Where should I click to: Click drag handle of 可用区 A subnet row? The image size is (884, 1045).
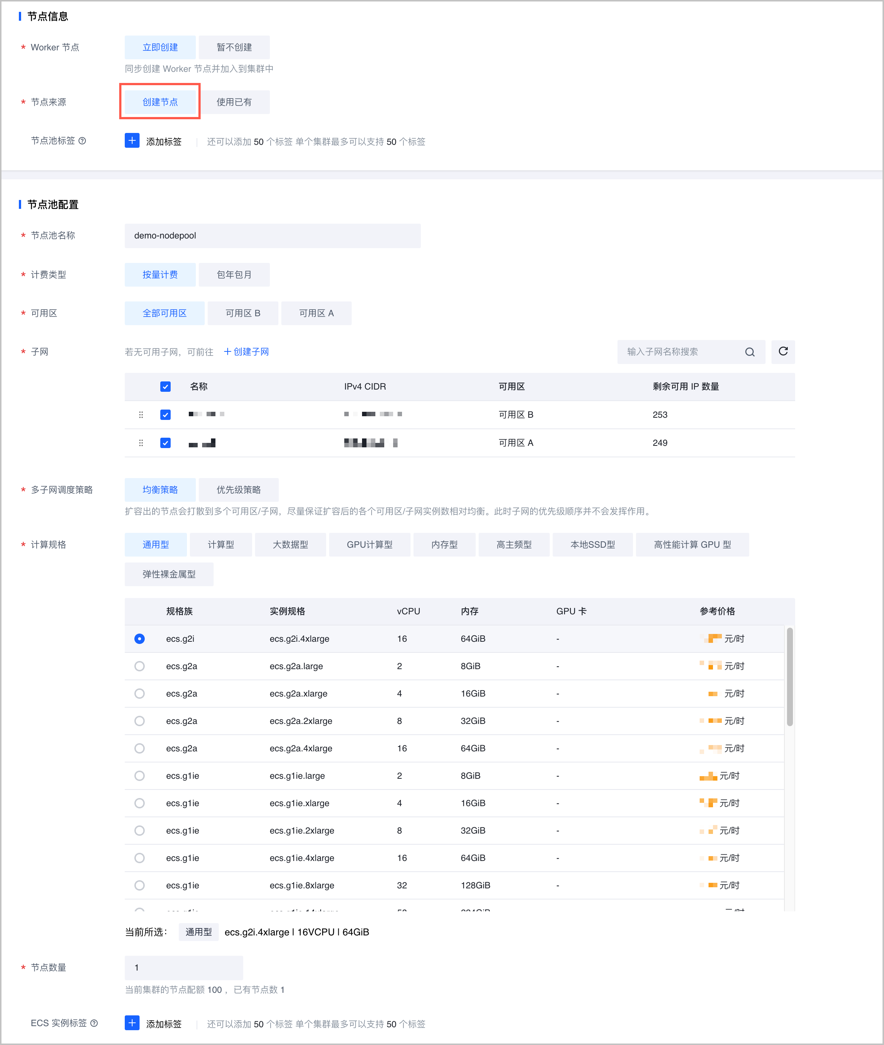(x=141, y=443)
